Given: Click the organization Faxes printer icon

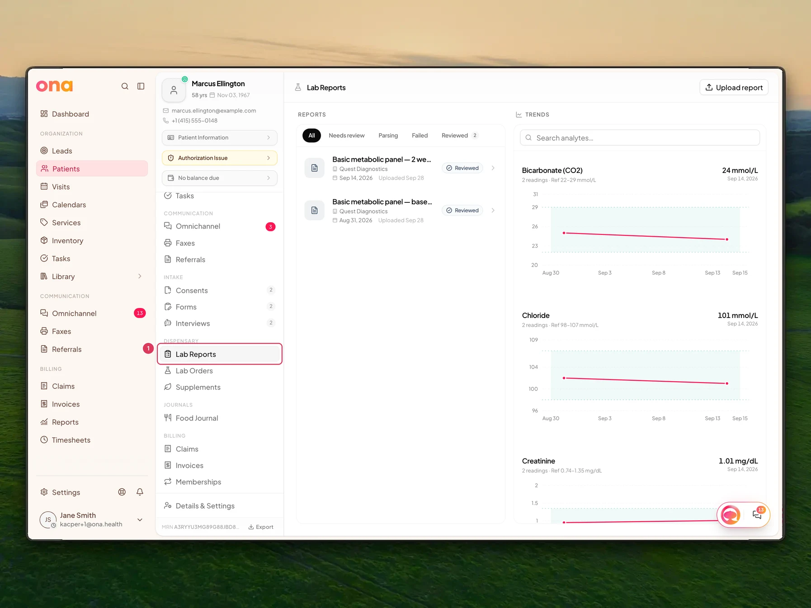Looking at the screenshot, I should coord(44,331).
